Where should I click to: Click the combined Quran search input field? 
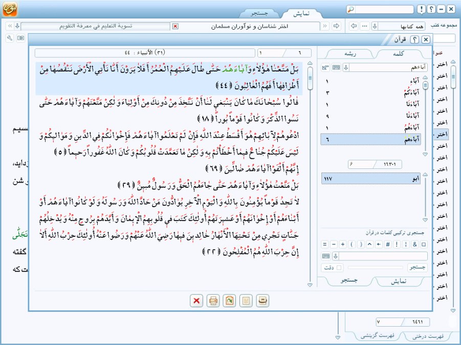click(x=383, y=256)
